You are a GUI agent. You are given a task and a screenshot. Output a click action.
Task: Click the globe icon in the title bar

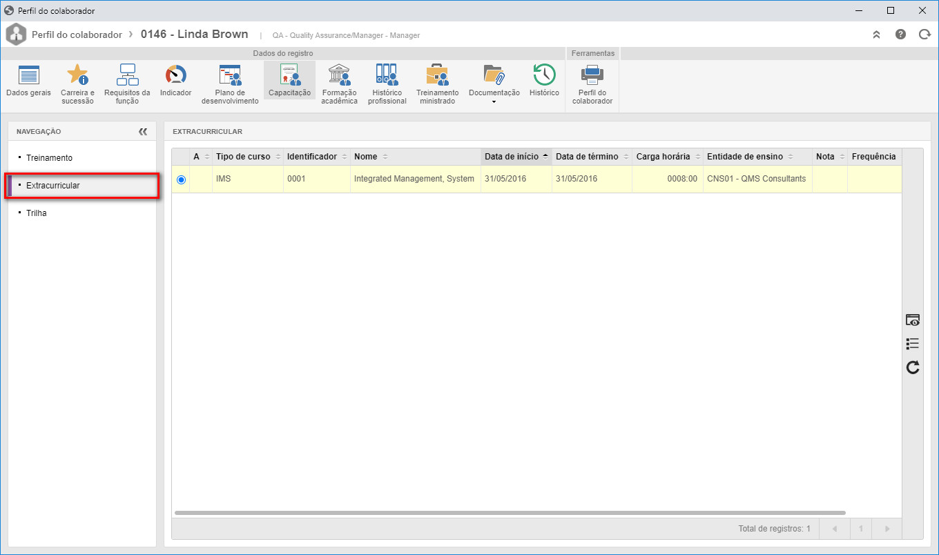pos(9,10)
